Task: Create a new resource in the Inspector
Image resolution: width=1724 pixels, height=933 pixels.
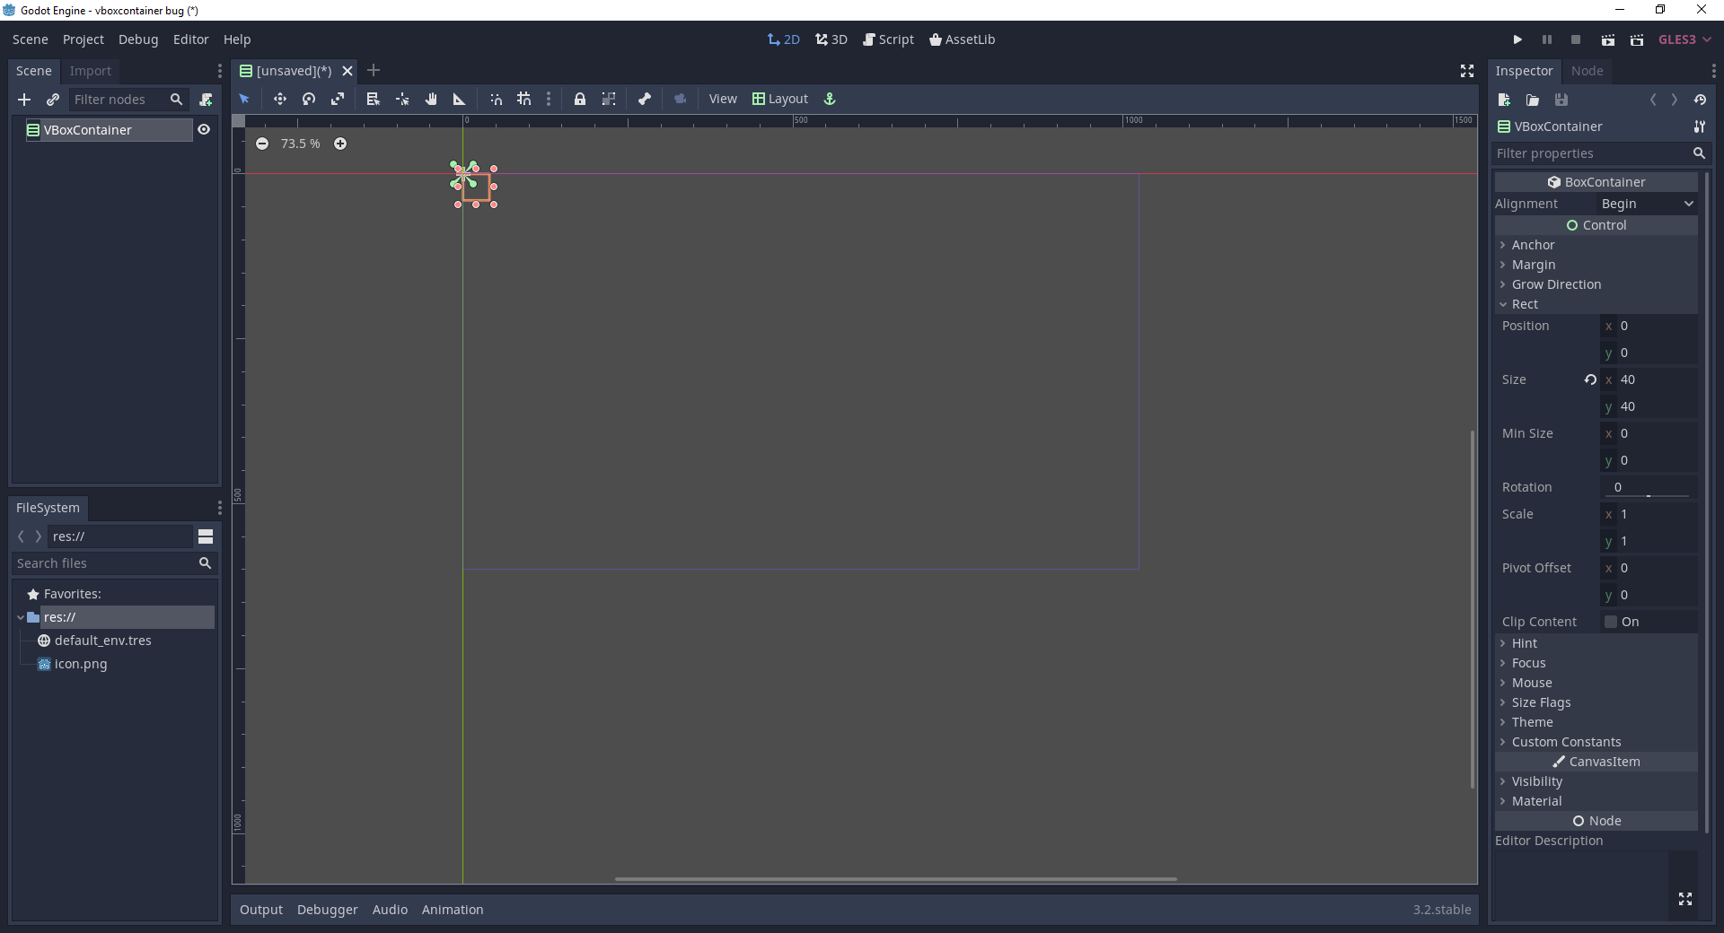Action: (x=1503, y=100)
